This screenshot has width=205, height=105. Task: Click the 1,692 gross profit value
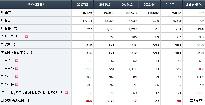133,29
